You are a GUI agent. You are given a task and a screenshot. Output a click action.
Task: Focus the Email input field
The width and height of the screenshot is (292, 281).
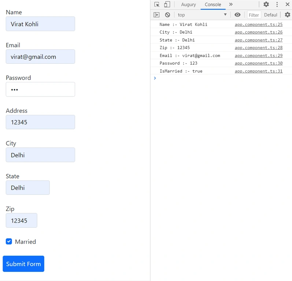tap(40, 57)
